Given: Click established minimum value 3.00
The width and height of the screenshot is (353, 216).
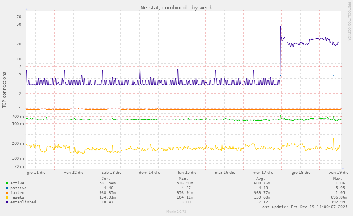Looking at the screenshot, I should [x=186, y=202].
